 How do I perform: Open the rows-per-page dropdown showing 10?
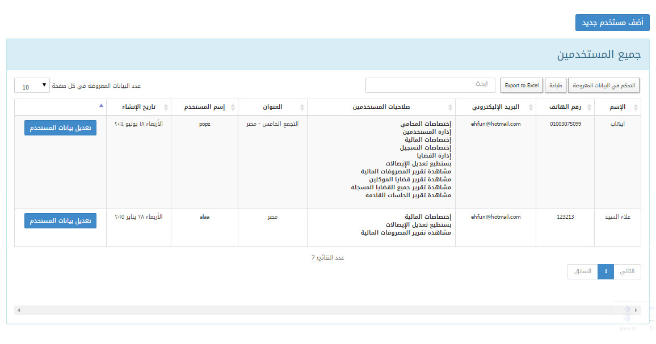(x=32, y=86)
